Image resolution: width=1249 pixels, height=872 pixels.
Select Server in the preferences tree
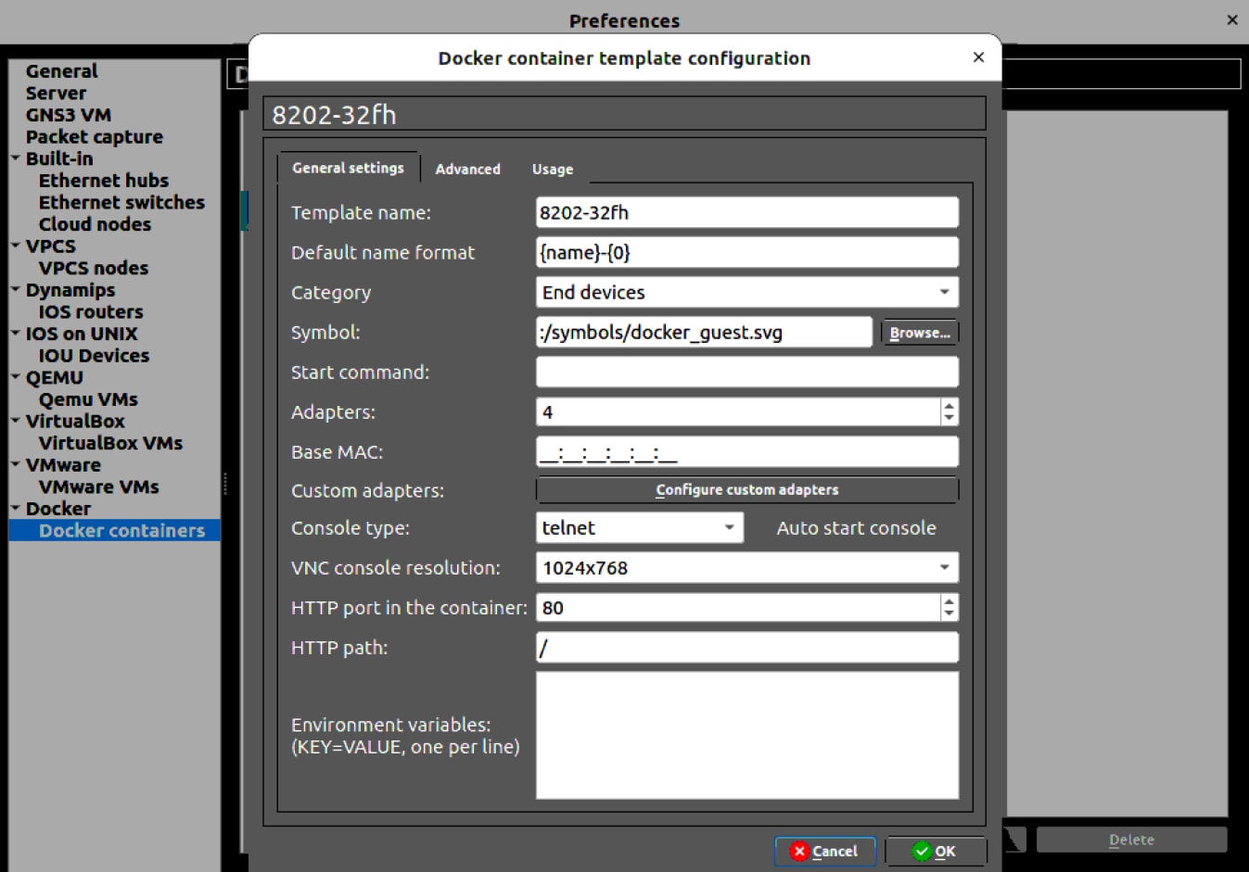[56, 94]
